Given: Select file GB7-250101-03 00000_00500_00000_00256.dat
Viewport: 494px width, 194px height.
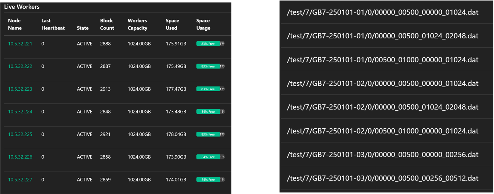Looking at the screenshot, I should point(383,155).
